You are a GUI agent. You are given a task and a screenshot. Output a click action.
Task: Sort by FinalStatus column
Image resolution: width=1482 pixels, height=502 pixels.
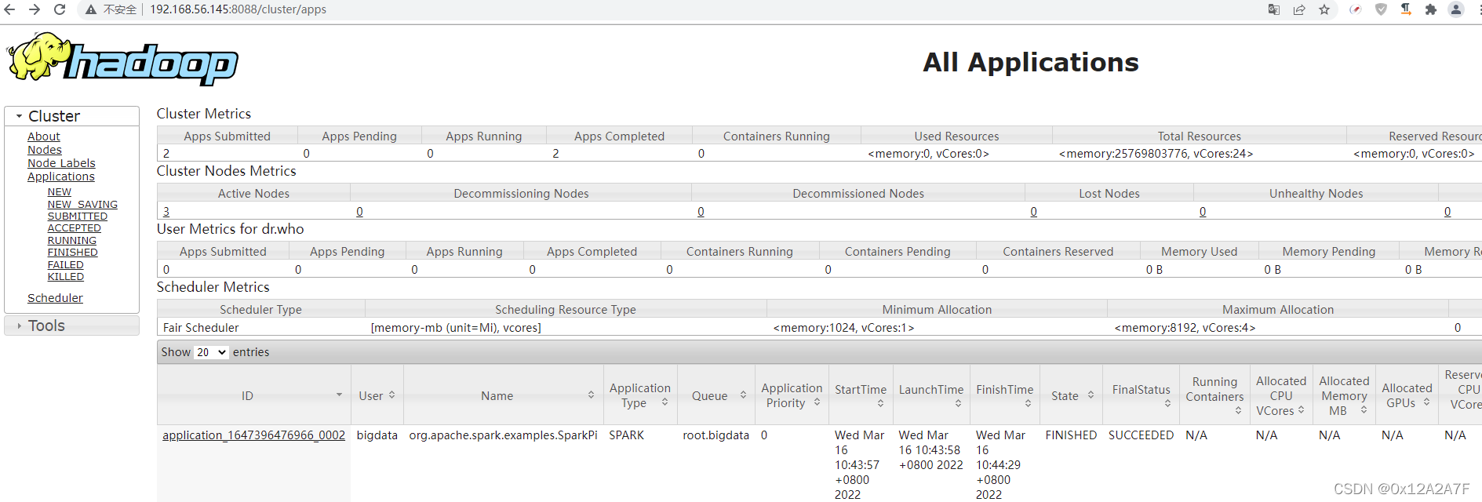1167,403
